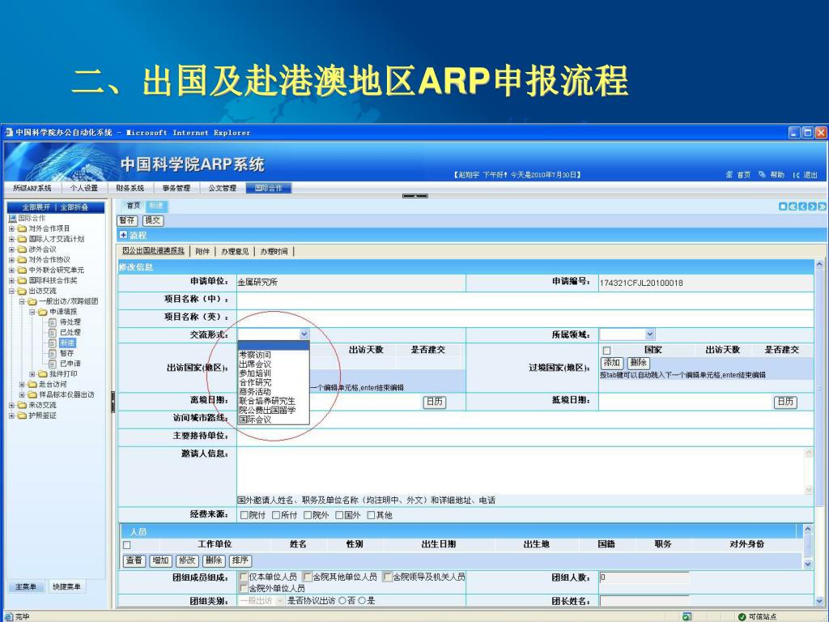Choose 联合培养研究生 from the open list
This screenshot has width=829, height=622.
267,401
